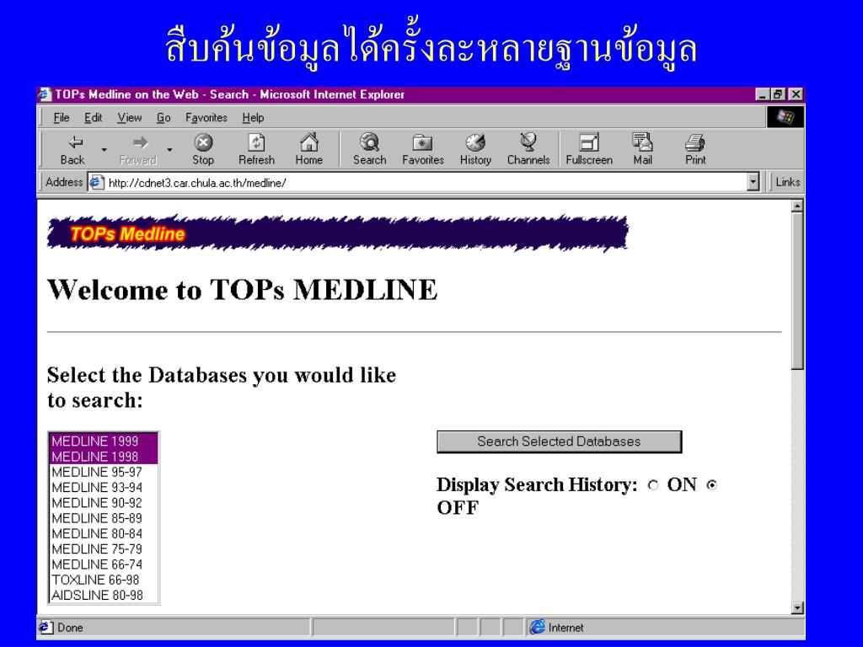Go back using the Back toolbar button
The width and height of the screenshot is (863, 647).
[x=72, y=149]
